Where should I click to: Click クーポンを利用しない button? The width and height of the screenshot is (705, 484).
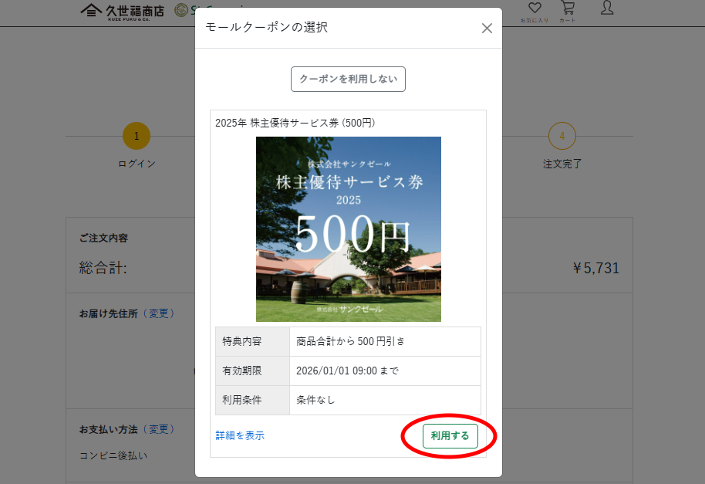[x=348, y=80]
